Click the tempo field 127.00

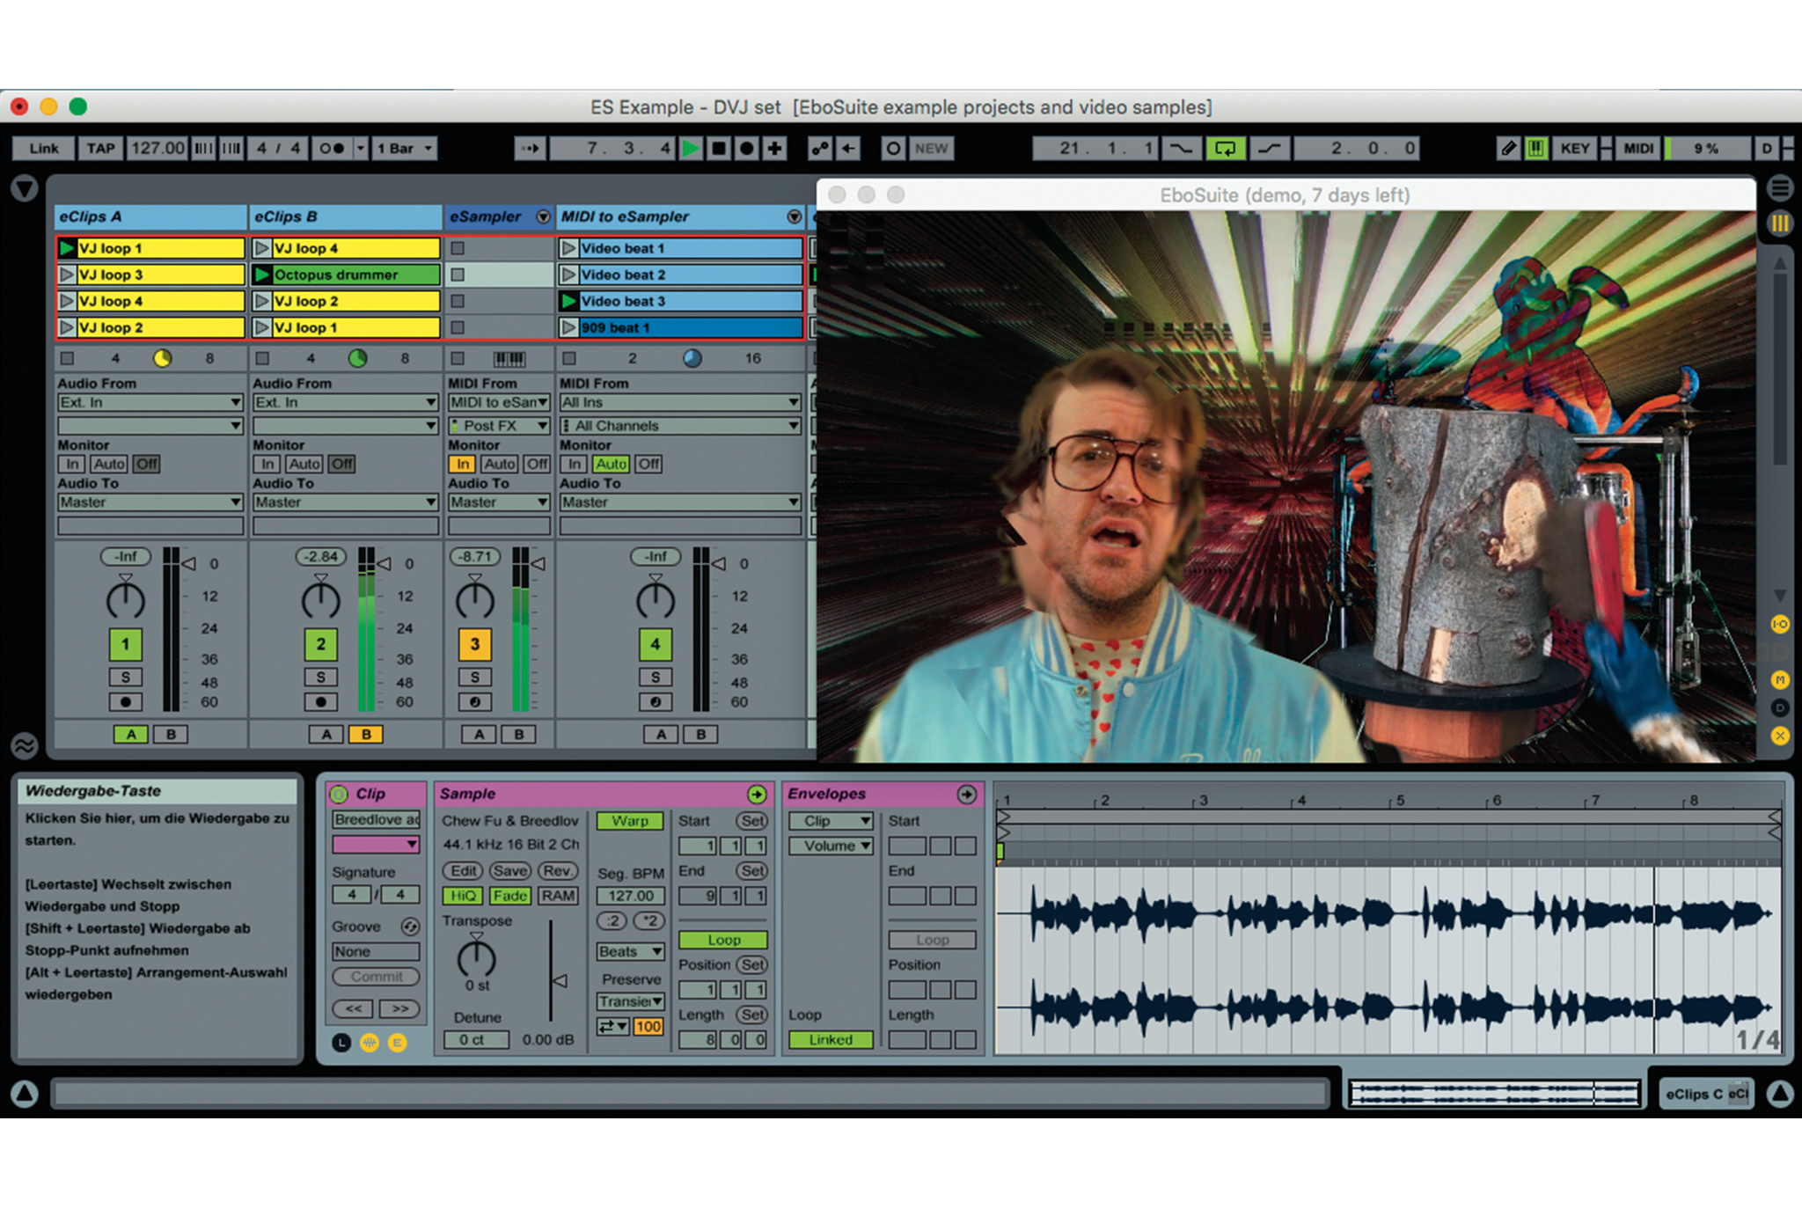[157, 148]
